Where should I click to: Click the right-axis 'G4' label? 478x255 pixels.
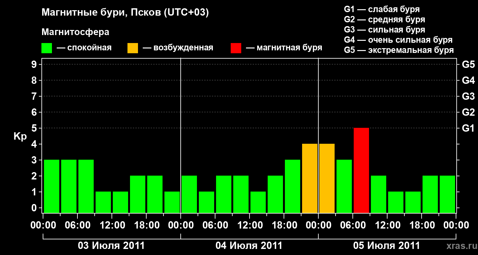[x=468, y=80]
